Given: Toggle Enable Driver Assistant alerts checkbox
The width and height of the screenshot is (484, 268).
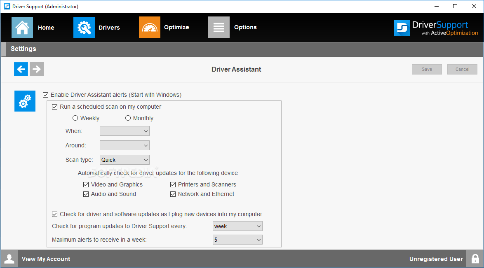Looking at the screenshot, I should point(46,95).
